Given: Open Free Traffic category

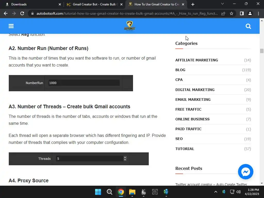Looking at the screenshot, I should tap(188, 109).
